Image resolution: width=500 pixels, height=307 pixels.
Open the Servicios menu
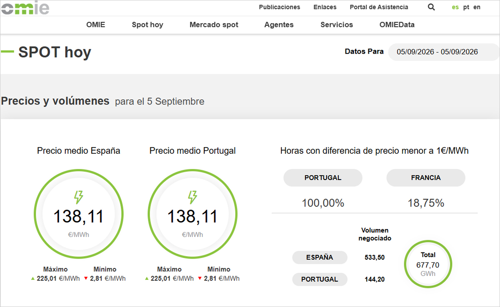pos(337,25)
